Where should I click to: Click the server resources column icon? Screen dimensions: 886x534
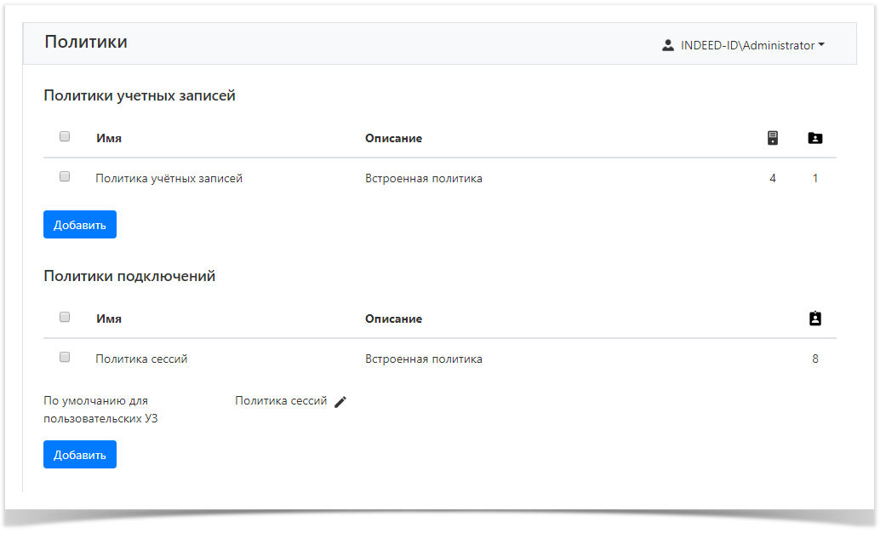[x=773, y=138]
